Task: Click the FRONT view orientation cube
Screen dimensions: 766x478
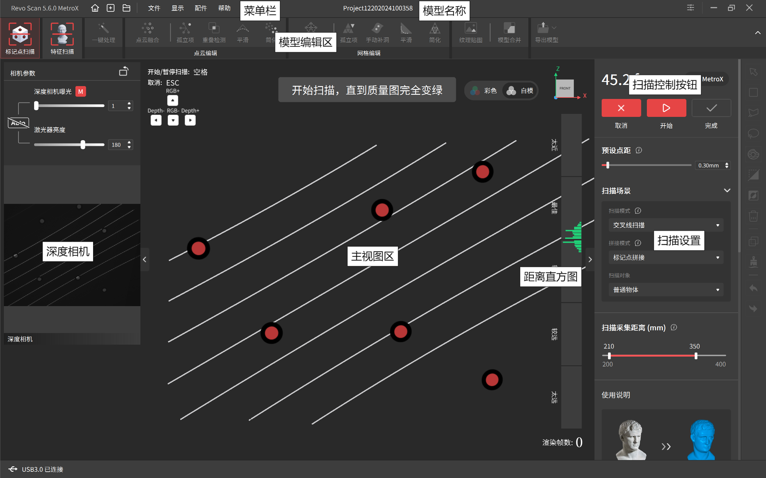Action: [565, 88]
